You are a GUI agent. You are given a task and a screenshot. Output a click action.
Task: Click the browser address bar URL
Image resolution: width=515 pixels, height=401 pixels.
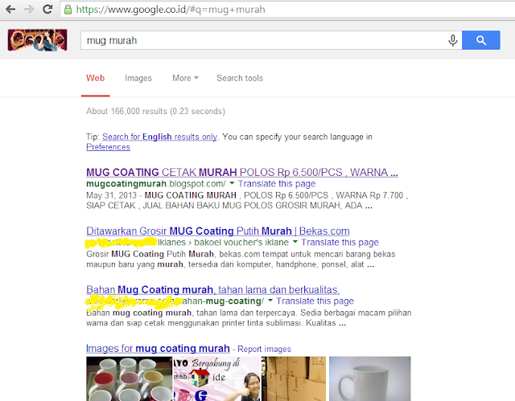click(x=171, y=10)
